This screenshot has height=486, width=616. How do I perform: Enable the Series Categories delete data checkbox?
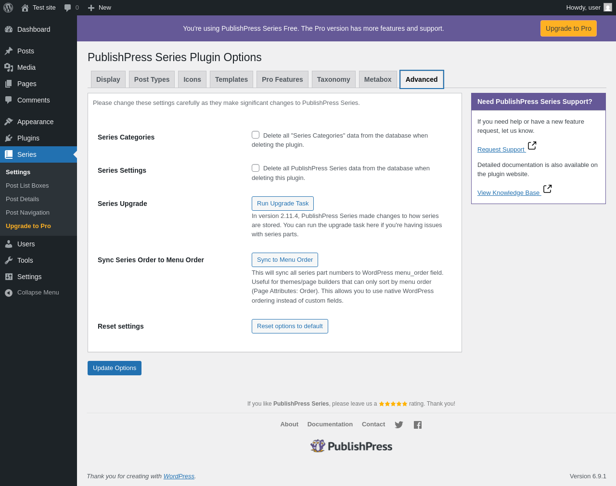tap(256, 135)
